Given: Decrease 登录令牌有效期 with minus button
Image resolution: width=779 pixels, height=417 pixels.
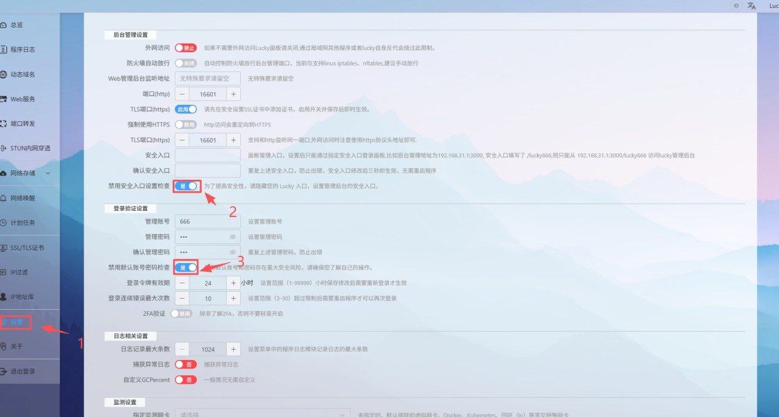Looking at the screenshot, I should click(x=182, y=283).
